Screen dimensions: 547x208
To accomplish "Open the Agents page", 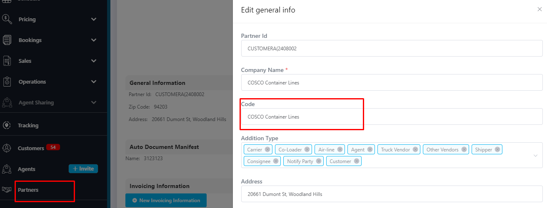I will [x=27, y=169].
